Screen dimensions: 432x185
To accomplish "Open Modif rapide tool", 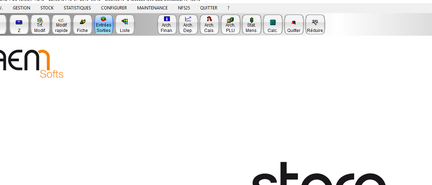I will click(61, 25).
